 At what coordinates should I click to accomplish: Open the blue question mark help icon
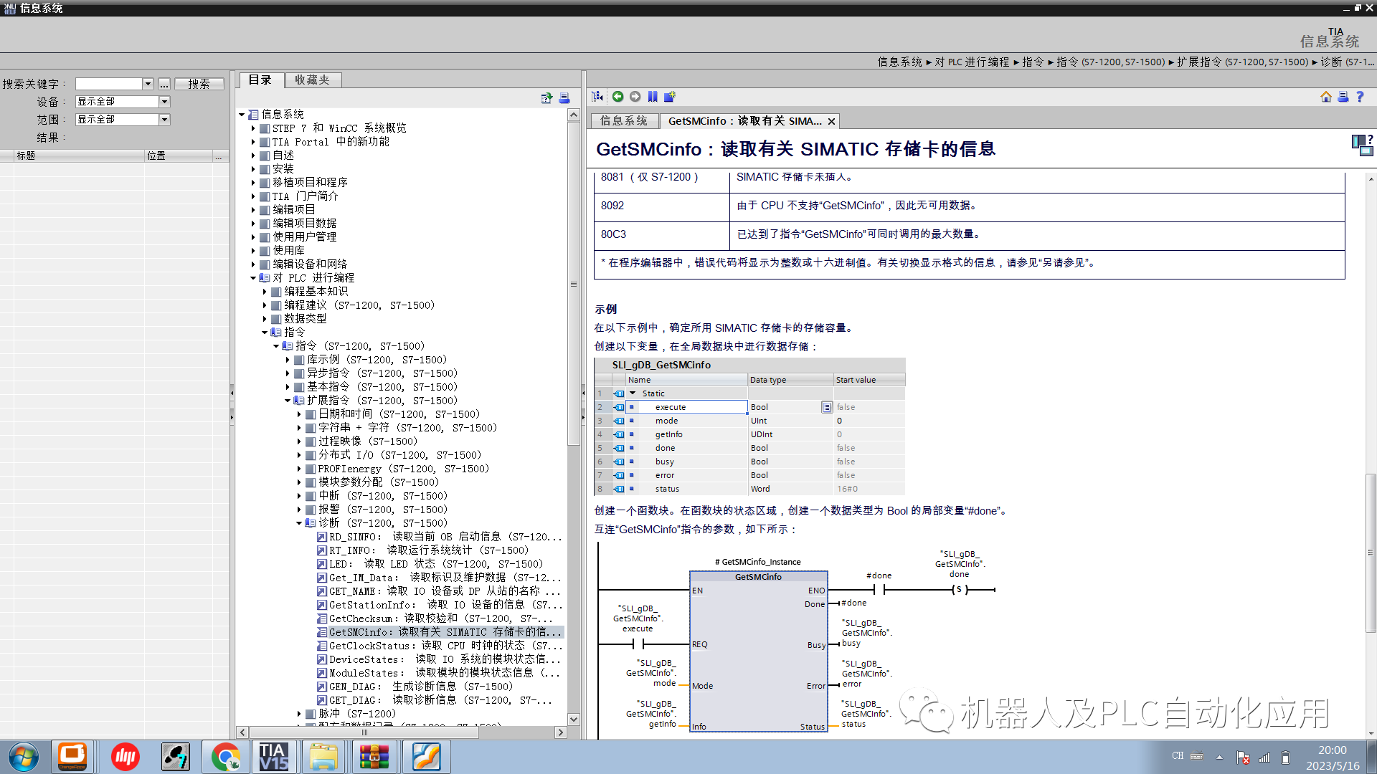coord(1360,97)
